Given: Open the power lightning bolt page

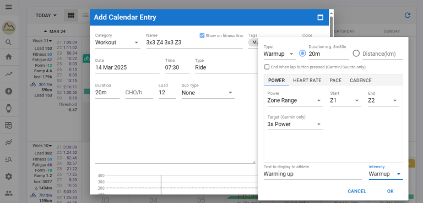Looking at the screenshot, I should pyautogui.click(x=9, y=92).
